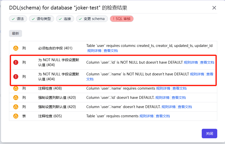
Task: Select the 连接 check tag
Action: pyautogui.click(x=65, y=19)
